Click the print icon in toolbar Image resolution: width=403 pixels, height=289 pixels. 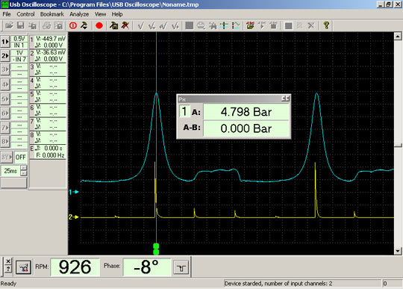pos(46,25)
